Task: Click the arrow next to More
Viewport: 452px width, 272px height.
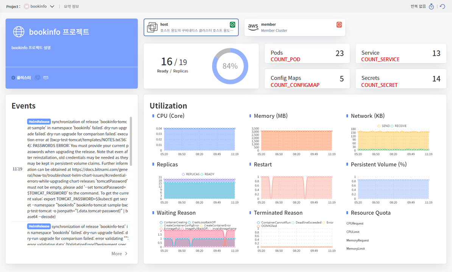Action: pos(126,253)
